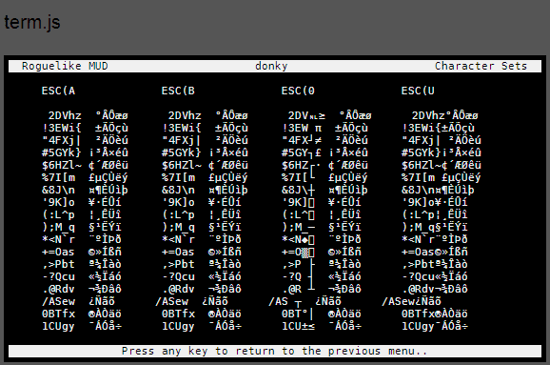Click the '/ASew¿Ñãõ' row under ESC(U

coord(411,301)
